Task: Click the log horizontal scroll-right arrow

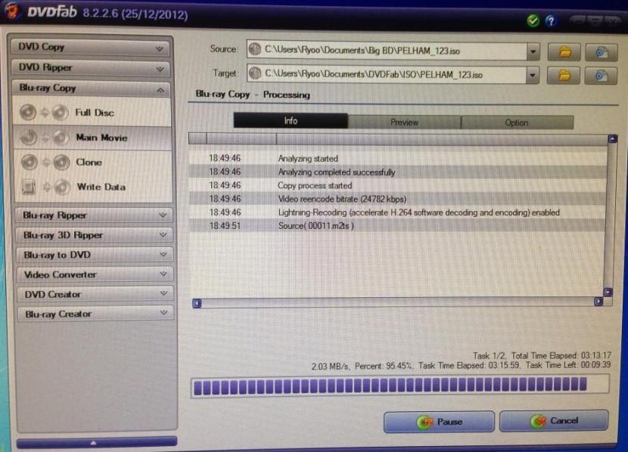Action: [x=598, y=302]
